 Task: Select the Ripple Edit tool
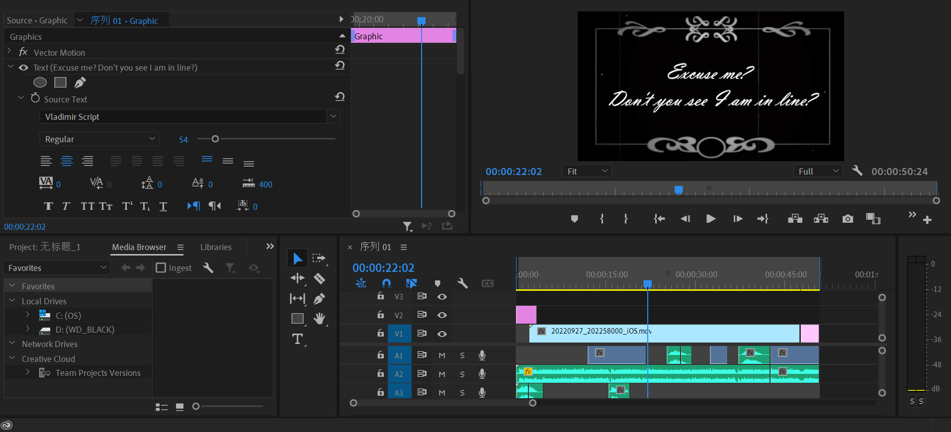click(297, 278)
